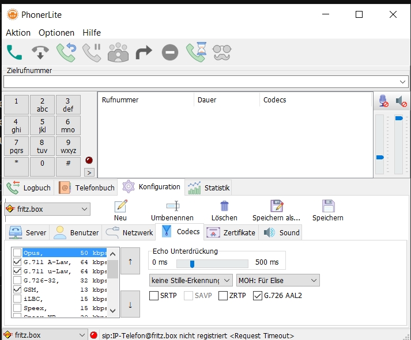Click the Umbenennen rename icon
Viewport: 411px width, 340px height.
[173, 206]
